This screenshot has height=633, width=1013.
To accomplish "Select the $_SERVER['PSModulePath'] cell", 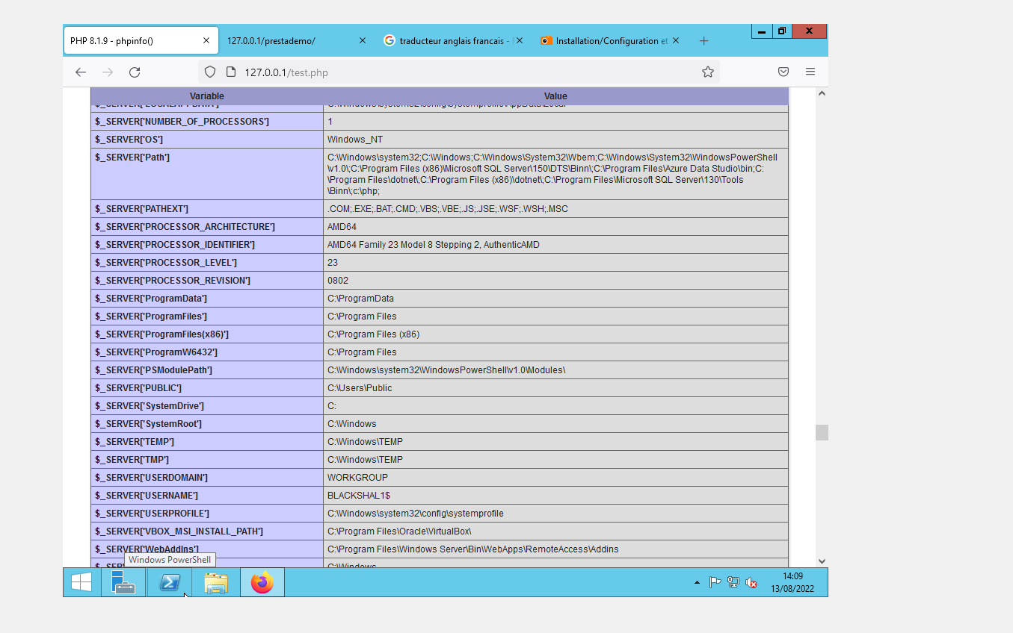I will point(207,370).
